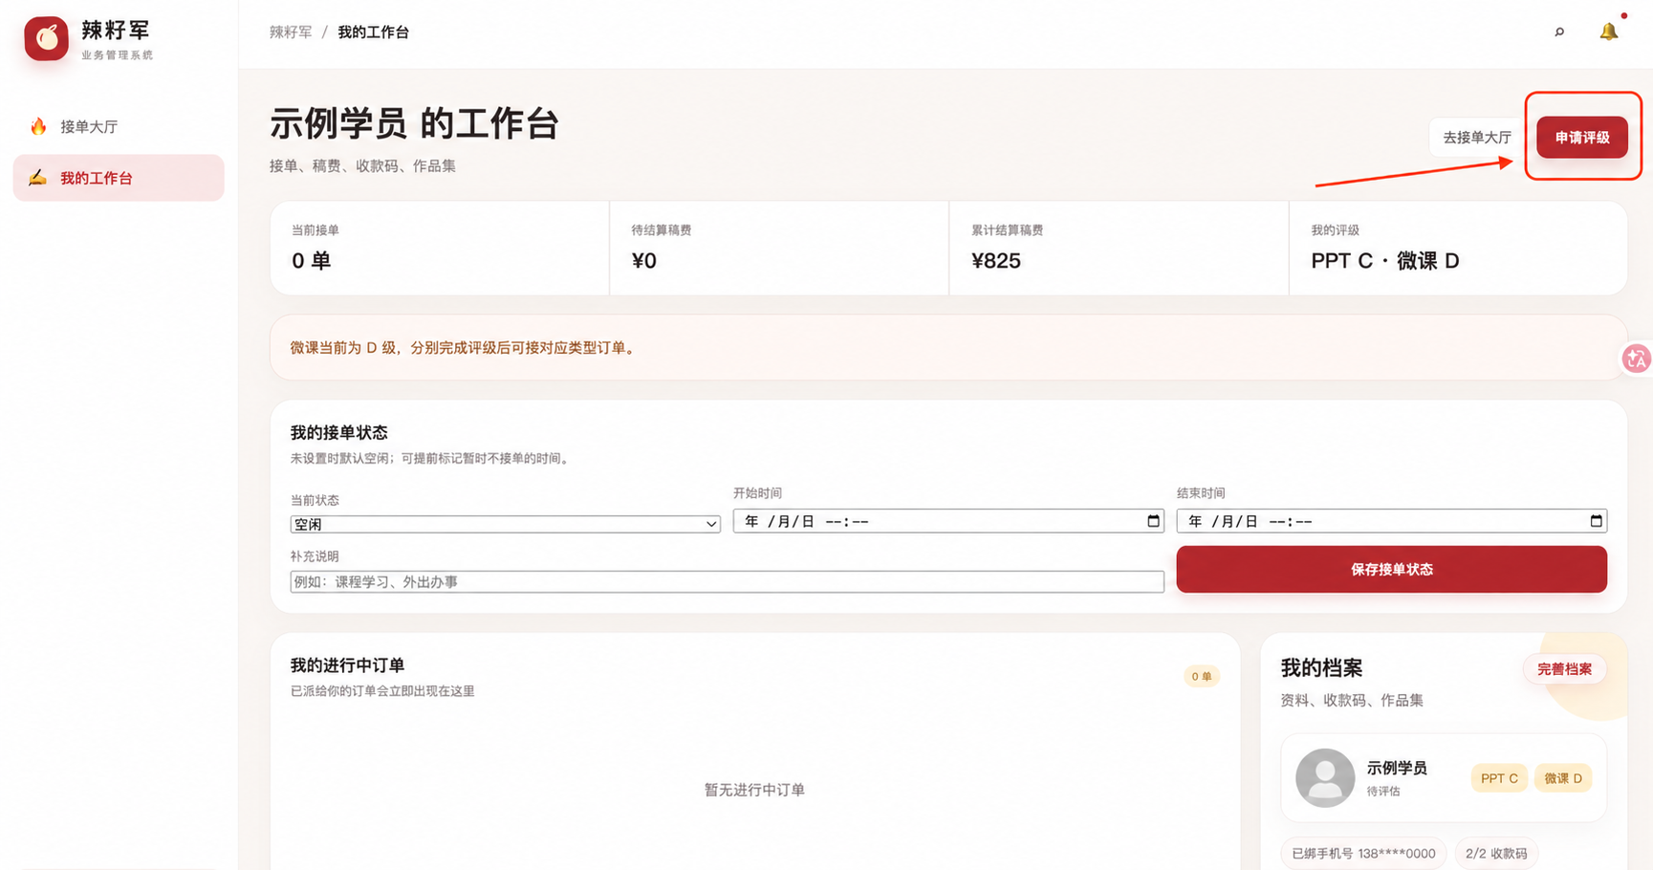1653x870 pixels.
Task: Click 我的接单状态 section heading
Action: (338, 433)
